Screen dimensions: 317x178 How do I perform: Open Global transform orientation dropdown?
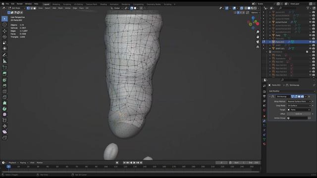point(117,8)
